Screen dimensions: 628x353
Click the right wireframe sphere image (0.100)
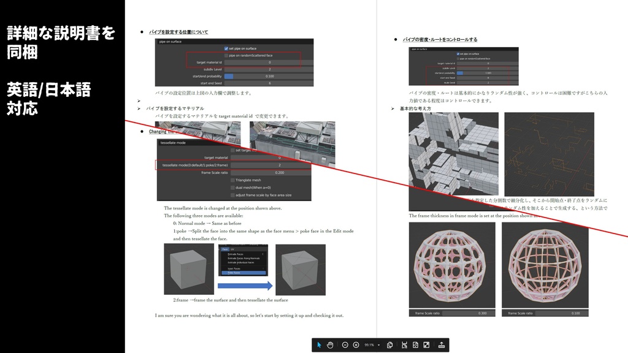[545, 265]
